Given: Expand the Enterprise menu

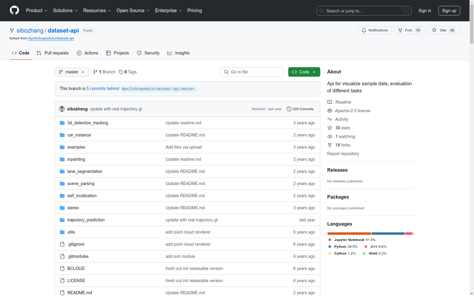Looking at the screenshot, I should coord(169,11).
